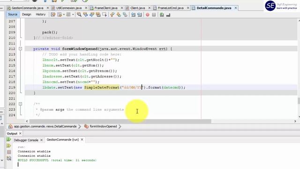Click the Comment toolbar icon
Viewport: 300px width, 169px height.
162,15
